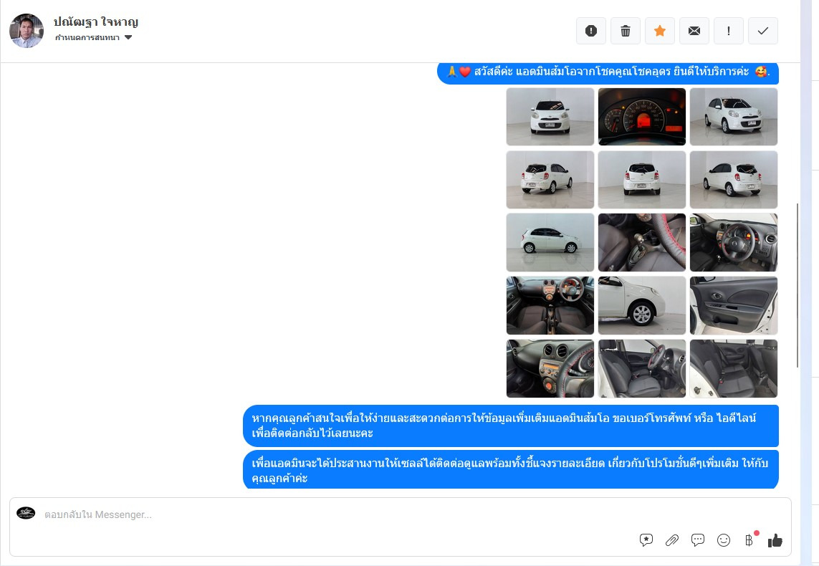Viewport: 819px width, 566px height.
Task: Mark conversation done with the checkmark
Action: point(763,31)
